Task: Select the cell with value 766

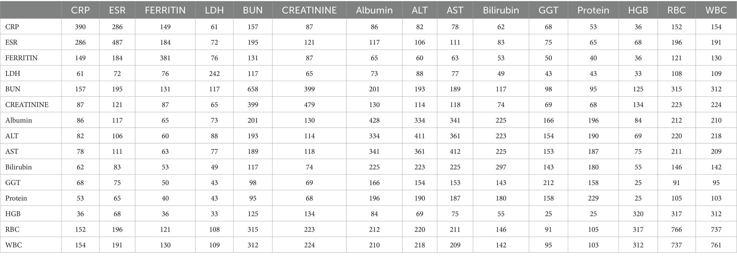Action: (676, 229)
